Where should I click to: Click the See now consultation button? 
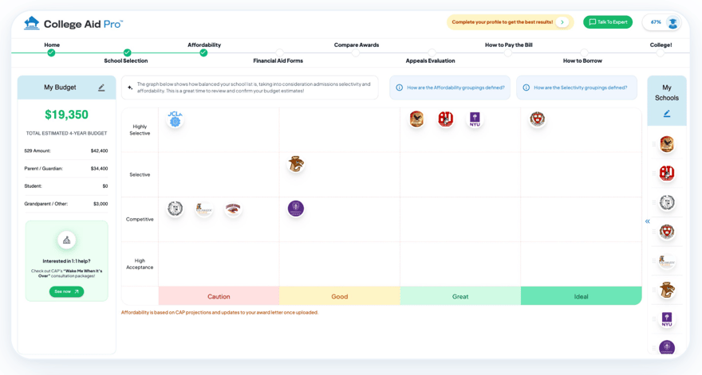point(66,291)
